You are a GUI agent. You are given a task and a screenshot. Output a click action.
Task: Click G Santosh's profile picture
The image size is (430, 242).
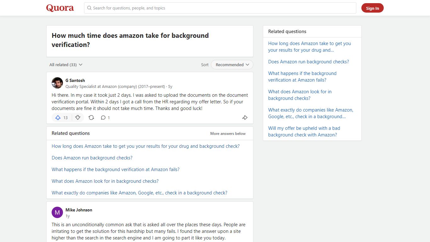[57, 83]
